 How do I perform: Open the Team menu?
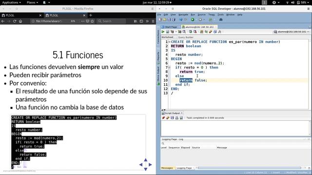212,15
